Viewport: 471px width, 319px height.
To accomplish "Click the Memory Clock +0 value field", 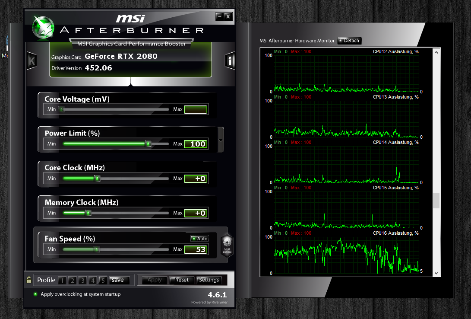I will (196, 213).
